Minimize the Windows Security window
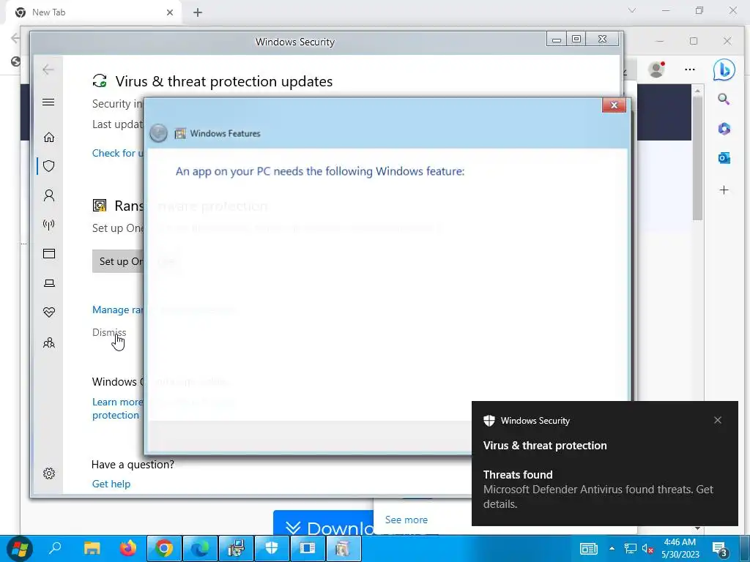This screenshot has width=750, height=562. pyautogui.click(x=557, y=40)
